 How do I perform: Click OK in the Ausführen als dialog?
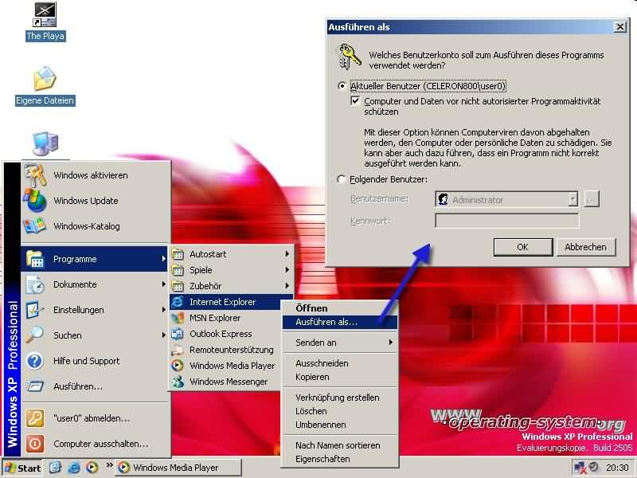(x=523, y=247)
